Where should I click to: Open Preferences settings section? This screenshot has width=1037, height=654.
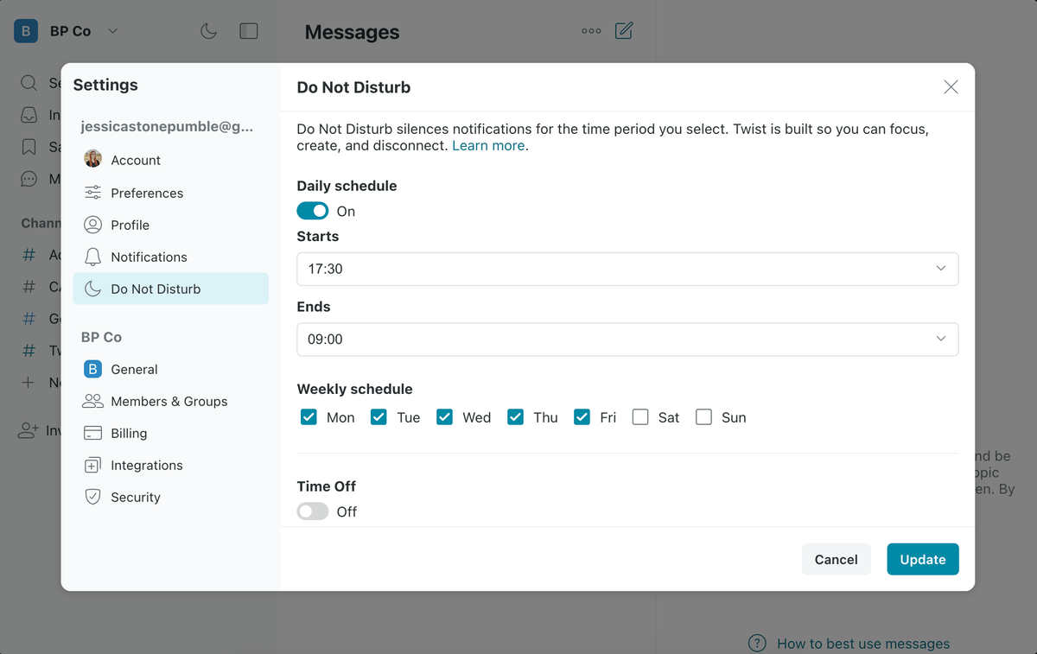point(147,193)
